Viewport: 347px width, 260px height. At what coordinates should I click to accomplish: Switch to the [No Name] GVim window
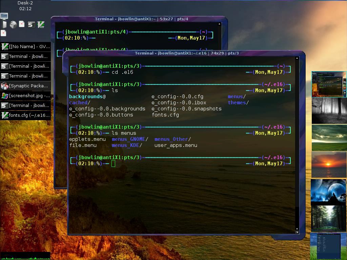[25, 47]
